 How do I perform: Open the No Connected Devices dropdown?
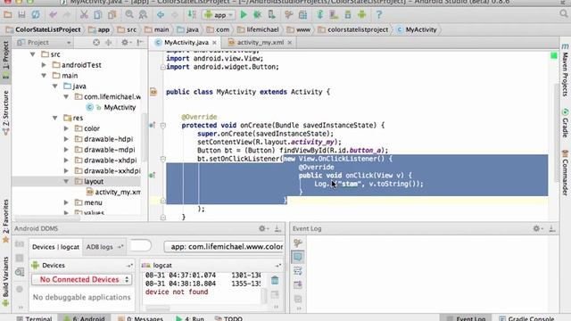tap(82, 279)
